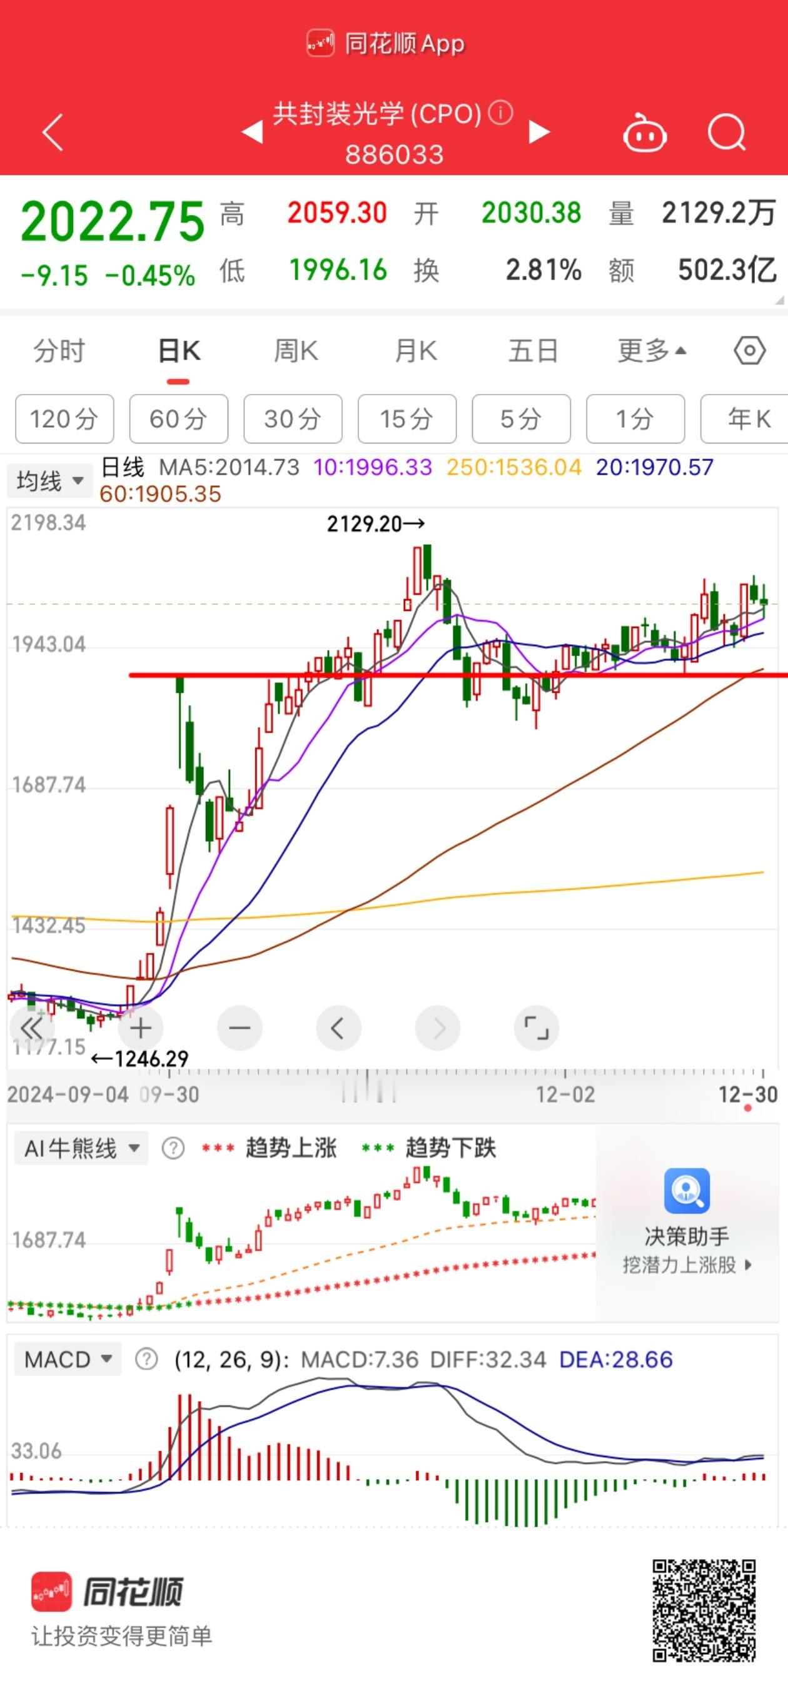
Task: Open info icon beside 共封装光学 (CPO)
Action: [500, 113]
